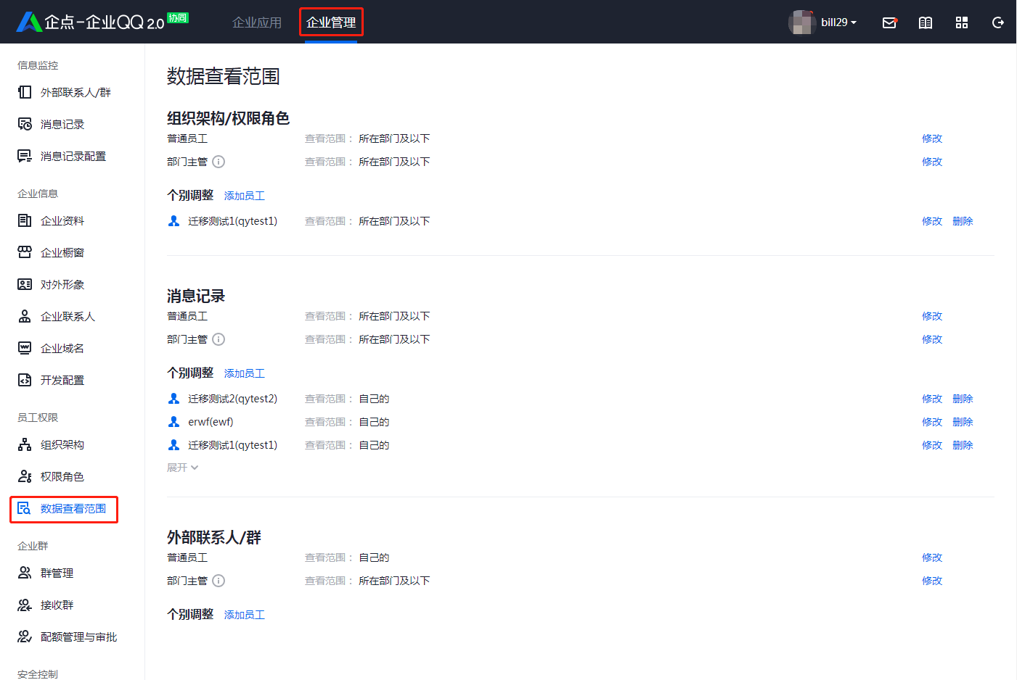The height and width of the screenshot is (680, 1017).
Task: Click the 数据查看范围 sidebar icon
Action: 25,508
